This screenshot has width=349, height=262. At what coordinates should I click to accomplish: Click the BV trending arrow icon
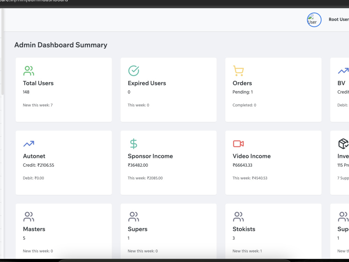coord(343,71)
